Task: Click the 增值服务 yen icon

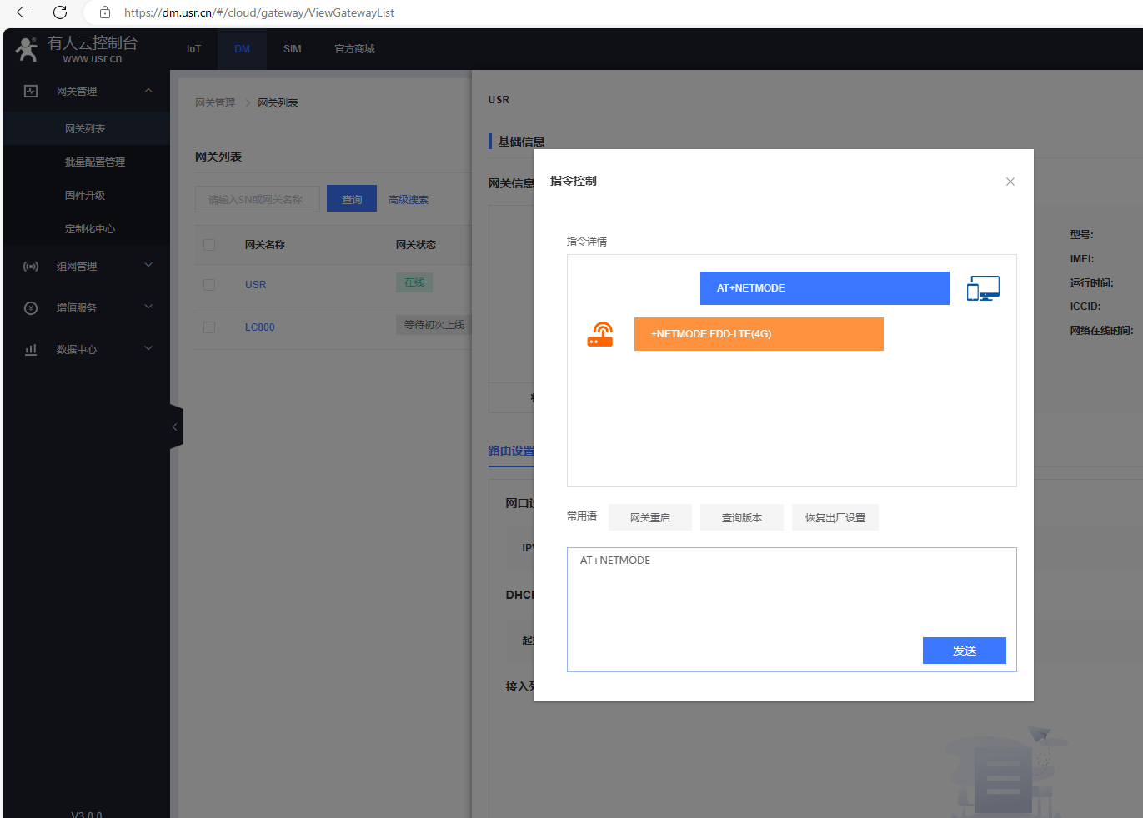Action: (31, 308)
